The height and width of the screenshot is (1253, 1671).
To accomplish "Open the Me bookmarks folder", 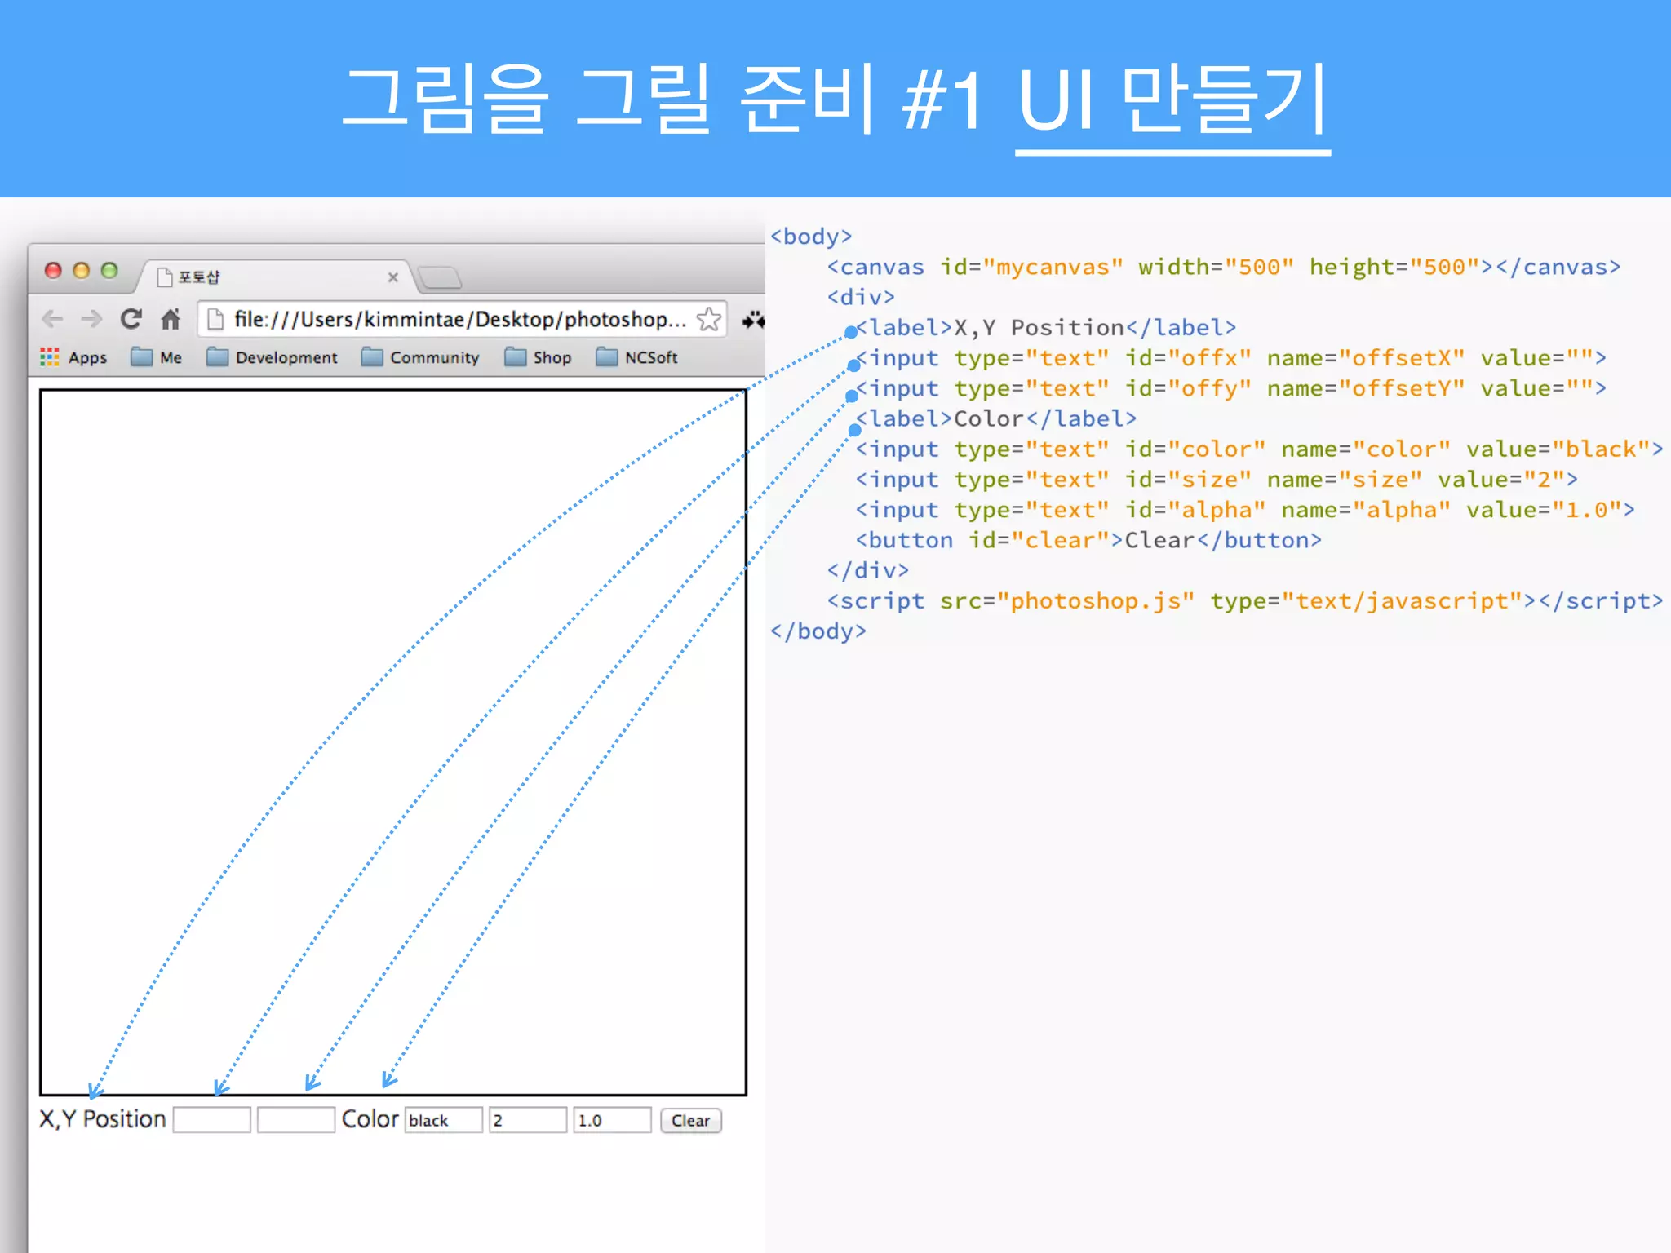I will (x=157, y=357).
